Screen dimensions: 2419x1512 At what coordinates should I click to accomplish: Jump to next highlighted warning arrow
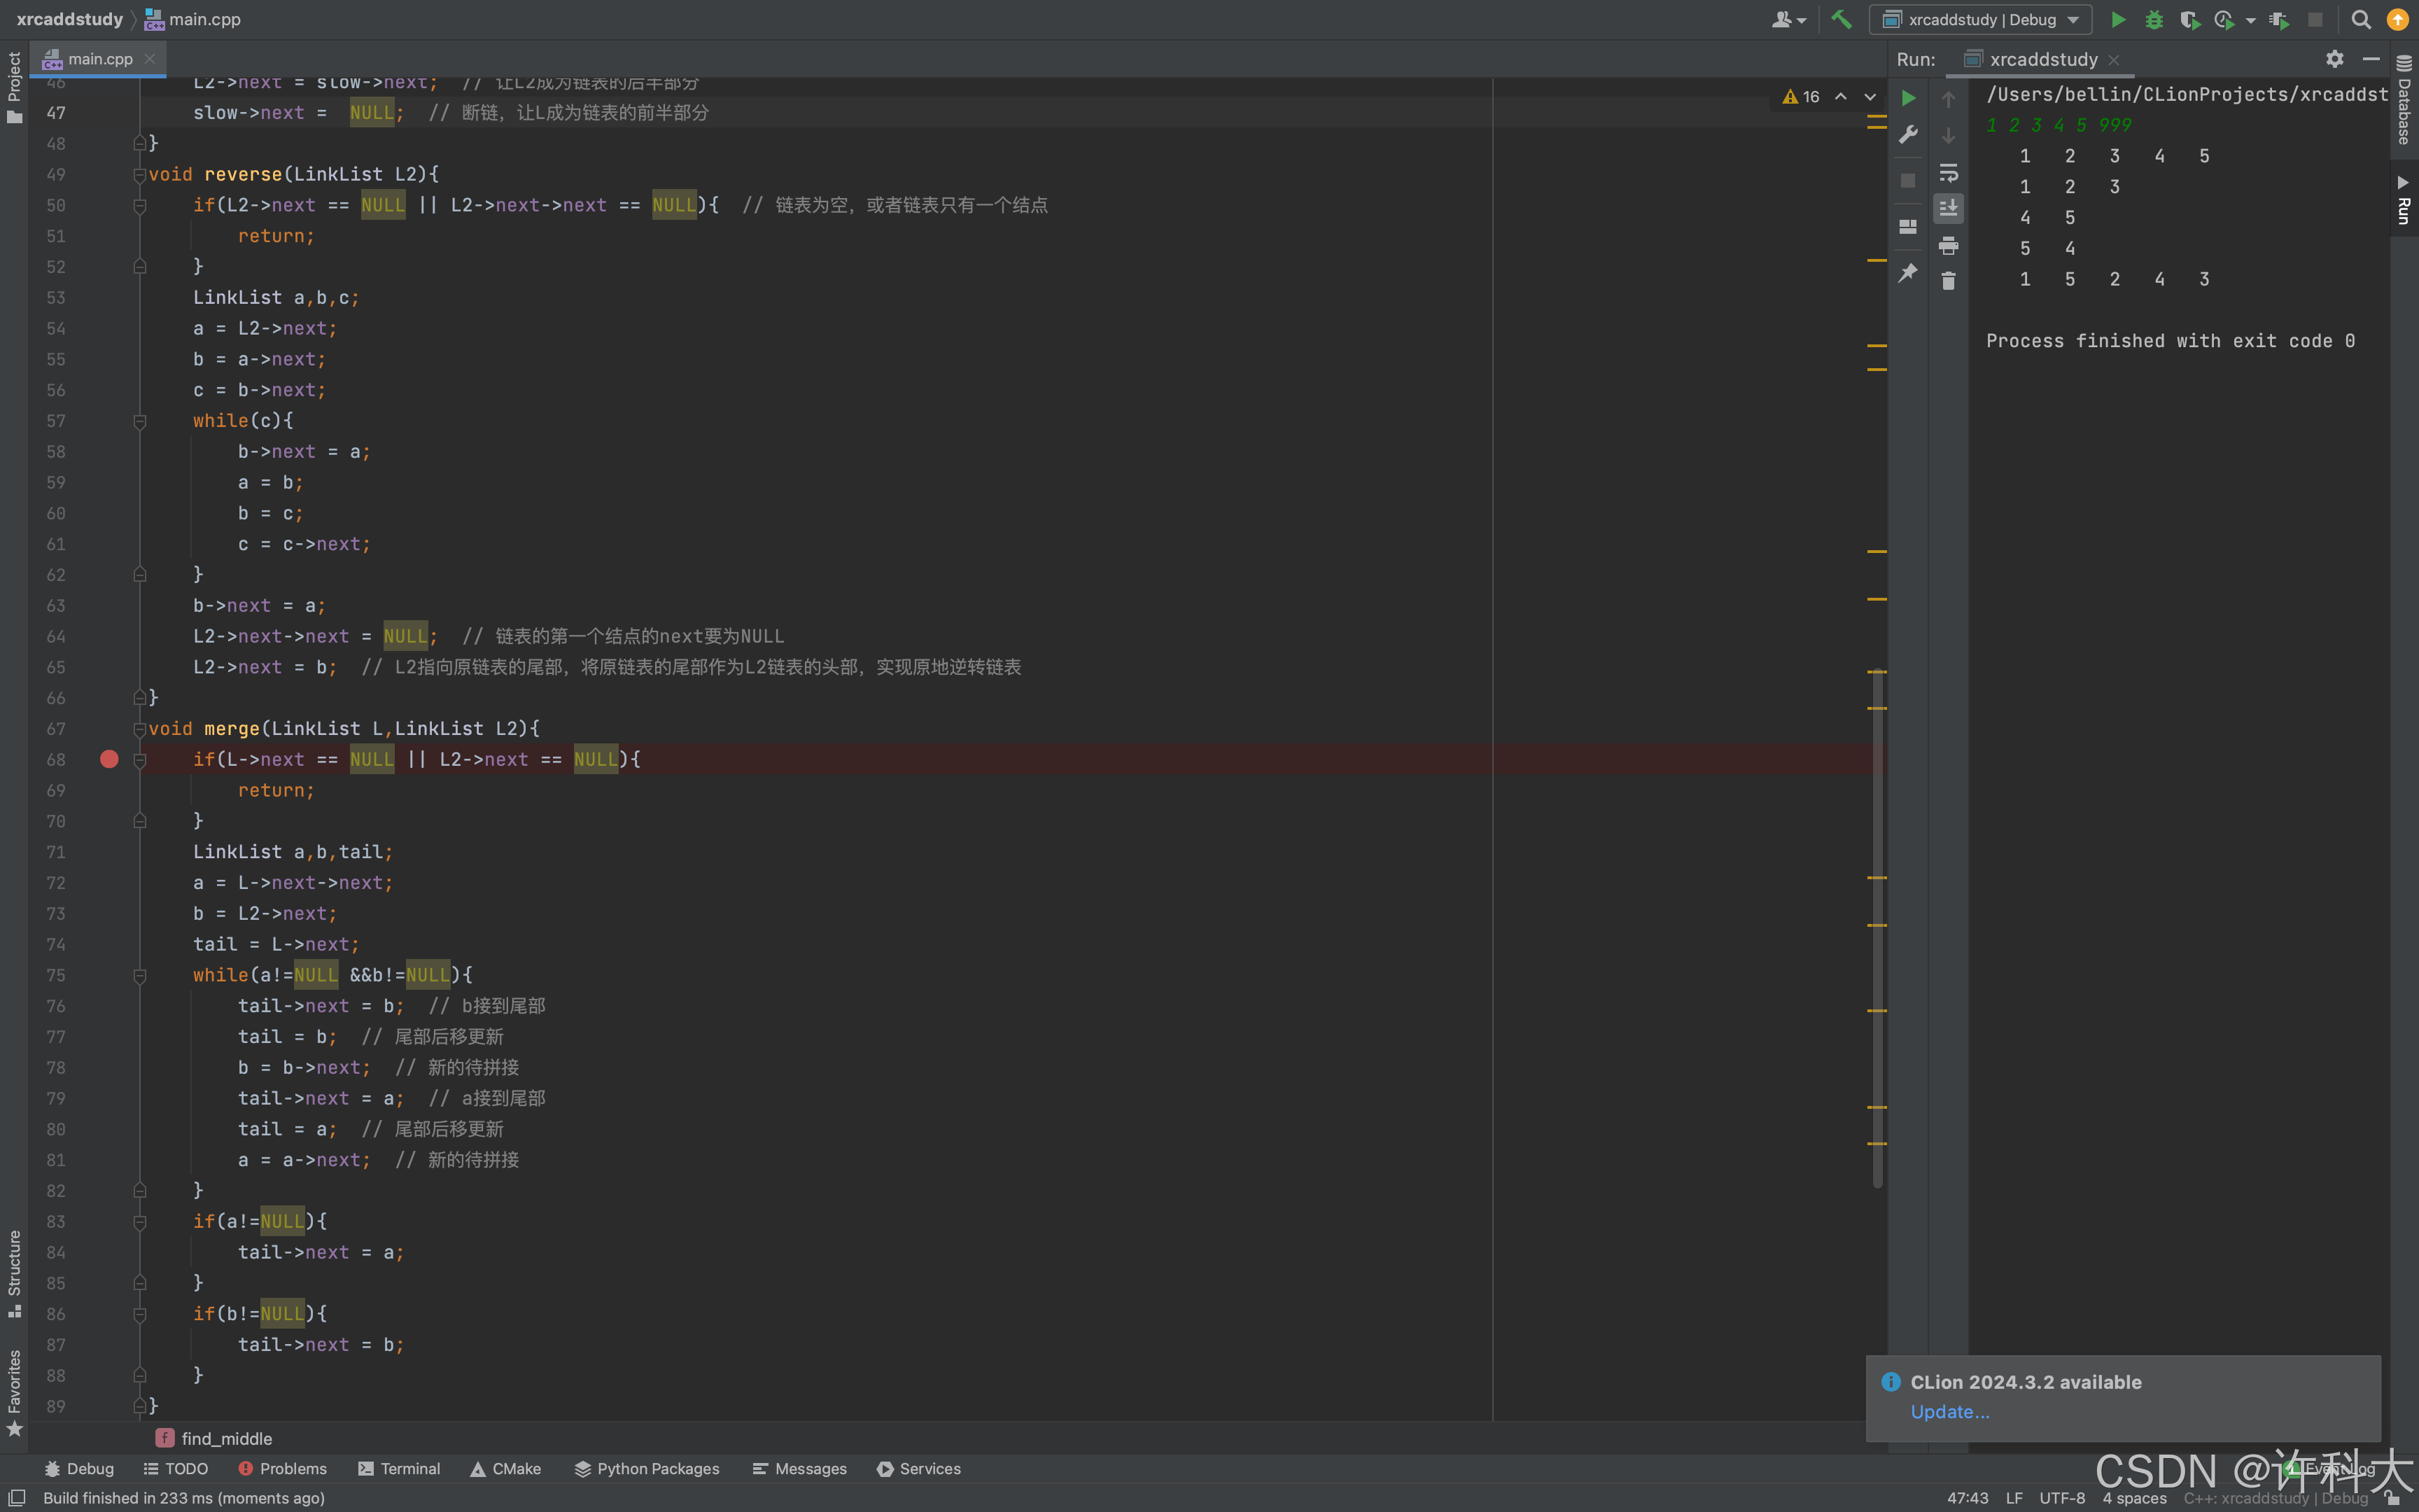point(1870,97)
